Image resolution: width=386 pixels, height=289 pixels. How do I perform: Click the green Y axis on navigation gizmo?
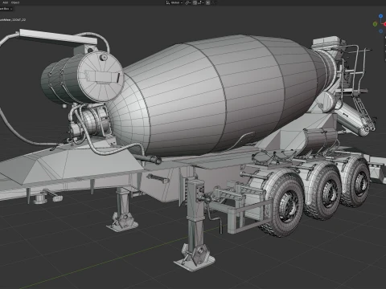[x=375, y=24]
